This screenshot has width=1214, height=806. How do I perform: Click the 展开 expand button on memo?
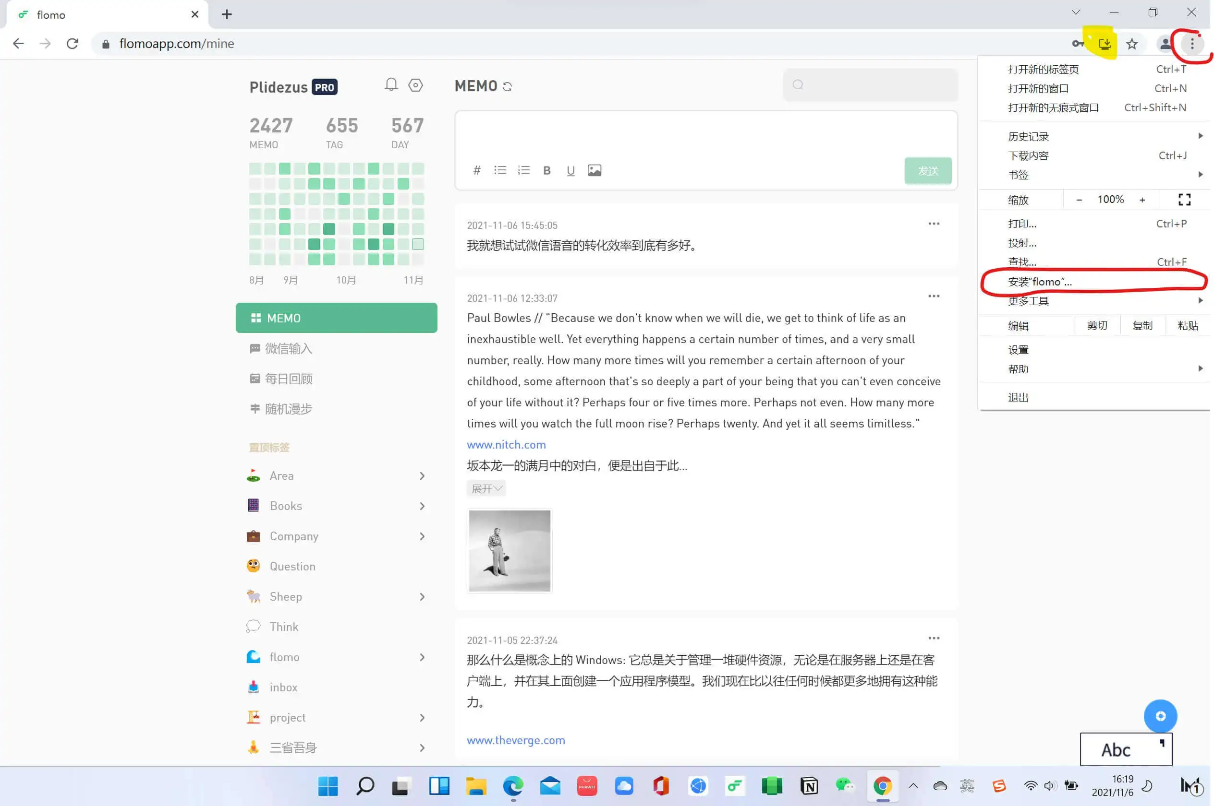(486, 488)
